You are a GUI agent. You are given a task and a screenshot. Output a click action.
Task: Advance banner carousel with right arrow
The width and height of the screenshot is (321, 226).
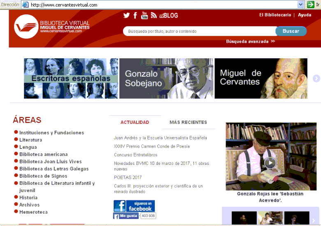[316, 78]
